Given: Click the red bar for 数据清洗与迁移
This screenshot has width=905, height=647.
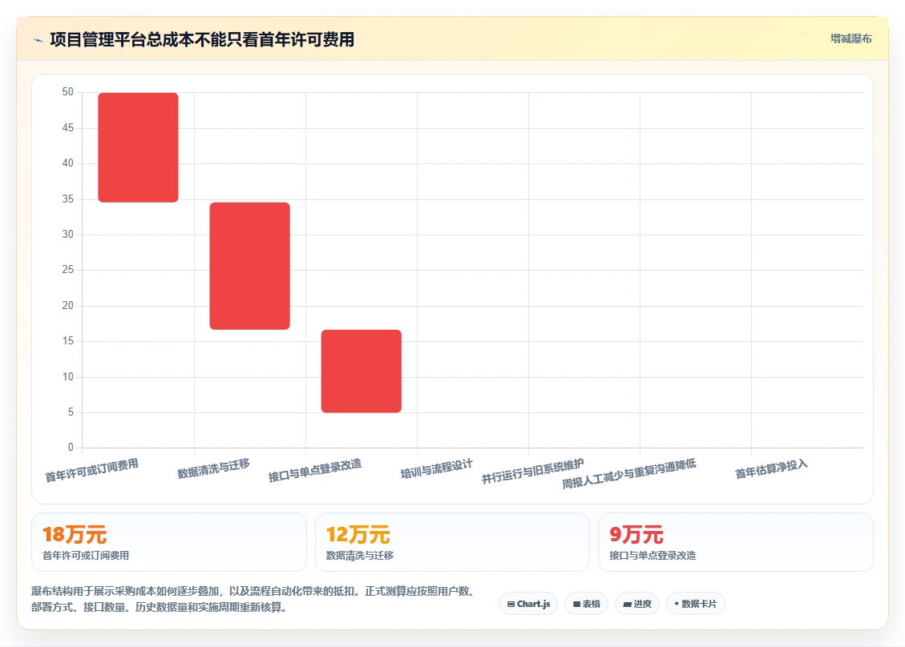Looking at the screenshot, I should 249,266.
